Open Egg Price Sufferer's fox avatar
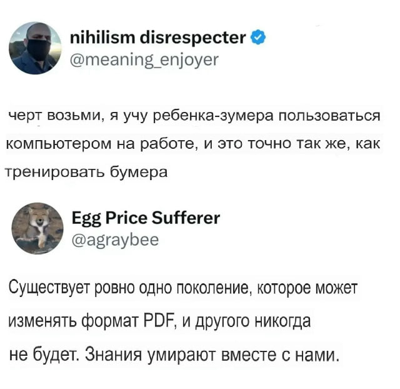Image resolution: width=400 pixels, height=389 pixels. (37, 228)
